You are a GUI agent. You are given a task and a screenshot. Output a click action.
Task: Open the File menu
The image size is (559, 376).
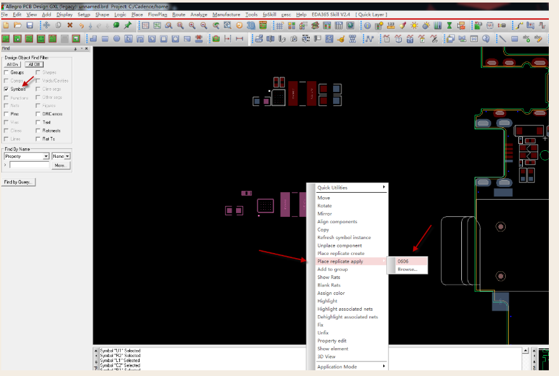coord(4,15)
